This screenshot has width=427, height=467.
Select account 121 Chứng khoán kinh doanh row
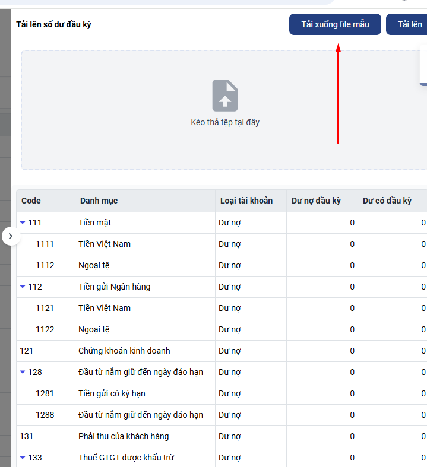pyautogui.click(x=124, y=351)
